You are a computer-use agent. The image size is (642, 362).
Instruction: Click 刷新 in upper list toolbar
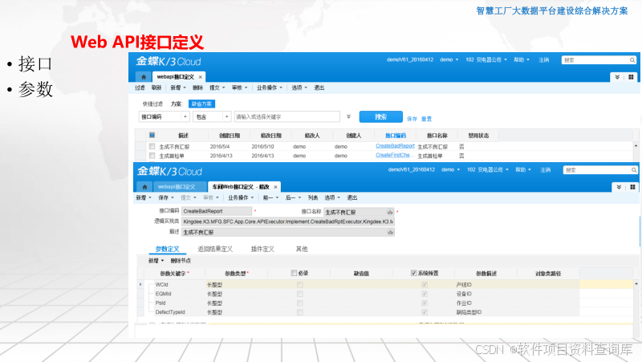(x=156, y=87)
